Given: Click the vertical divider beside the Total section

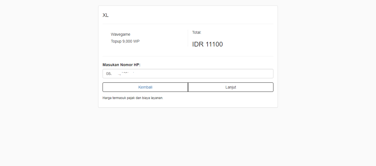Looking at the screenshot, I should point(188,38).
